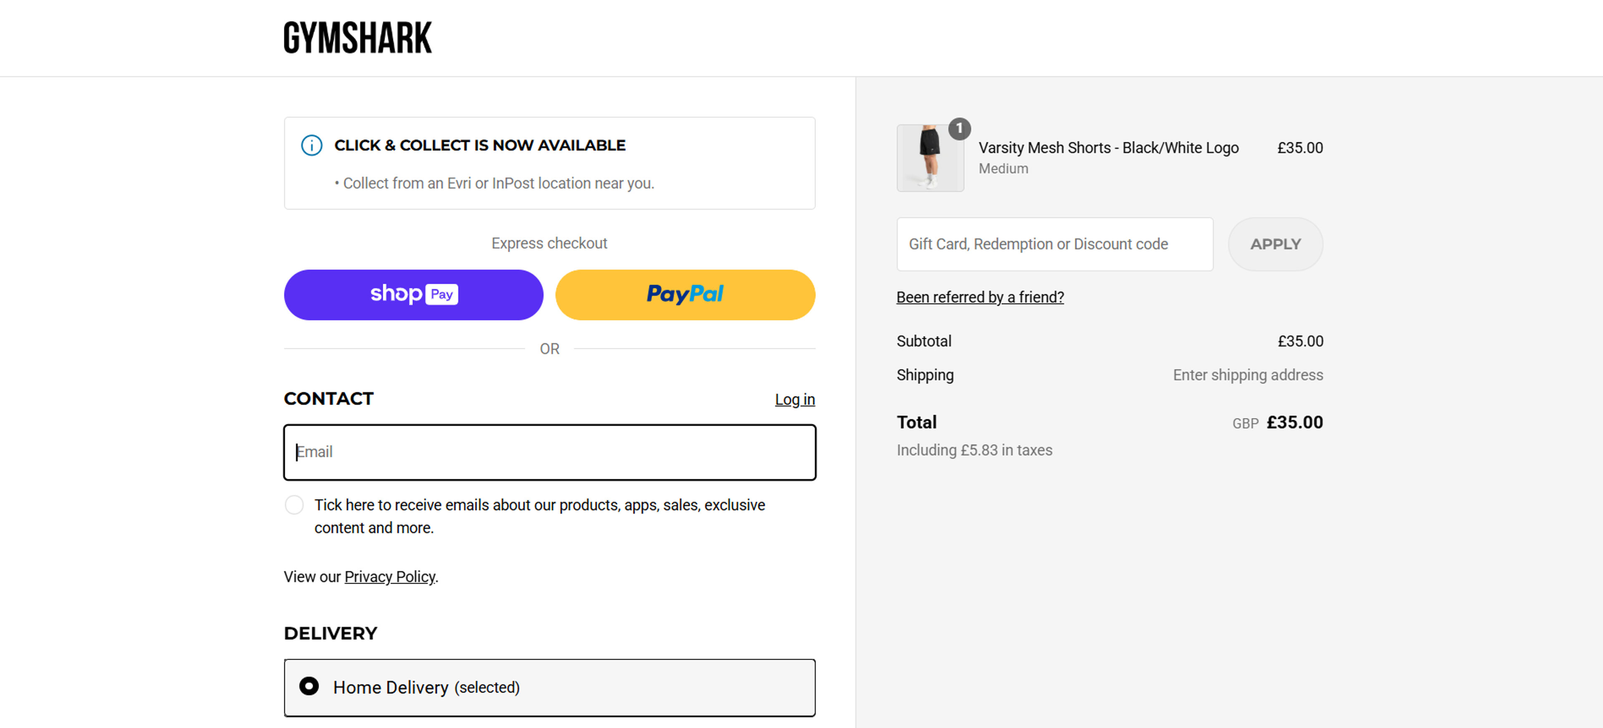The height and width of the screenshot is (728, 1603).
Task: Tick the marketing emails checkbox
Action: [x=294, y=505]
